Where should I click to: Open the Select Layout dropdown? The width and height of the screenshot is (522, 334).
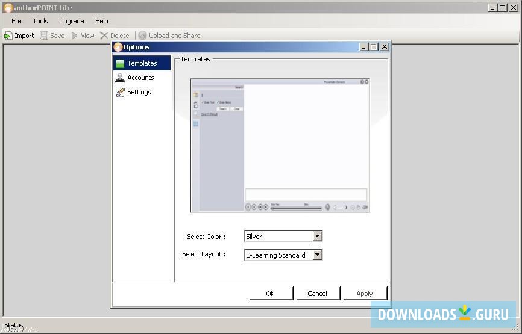(x=318, y=255)
